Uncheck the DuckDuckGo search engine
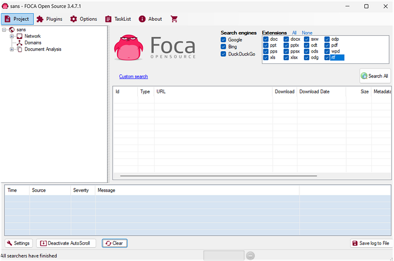Viewport: 394px width, 261px height. 223,54
